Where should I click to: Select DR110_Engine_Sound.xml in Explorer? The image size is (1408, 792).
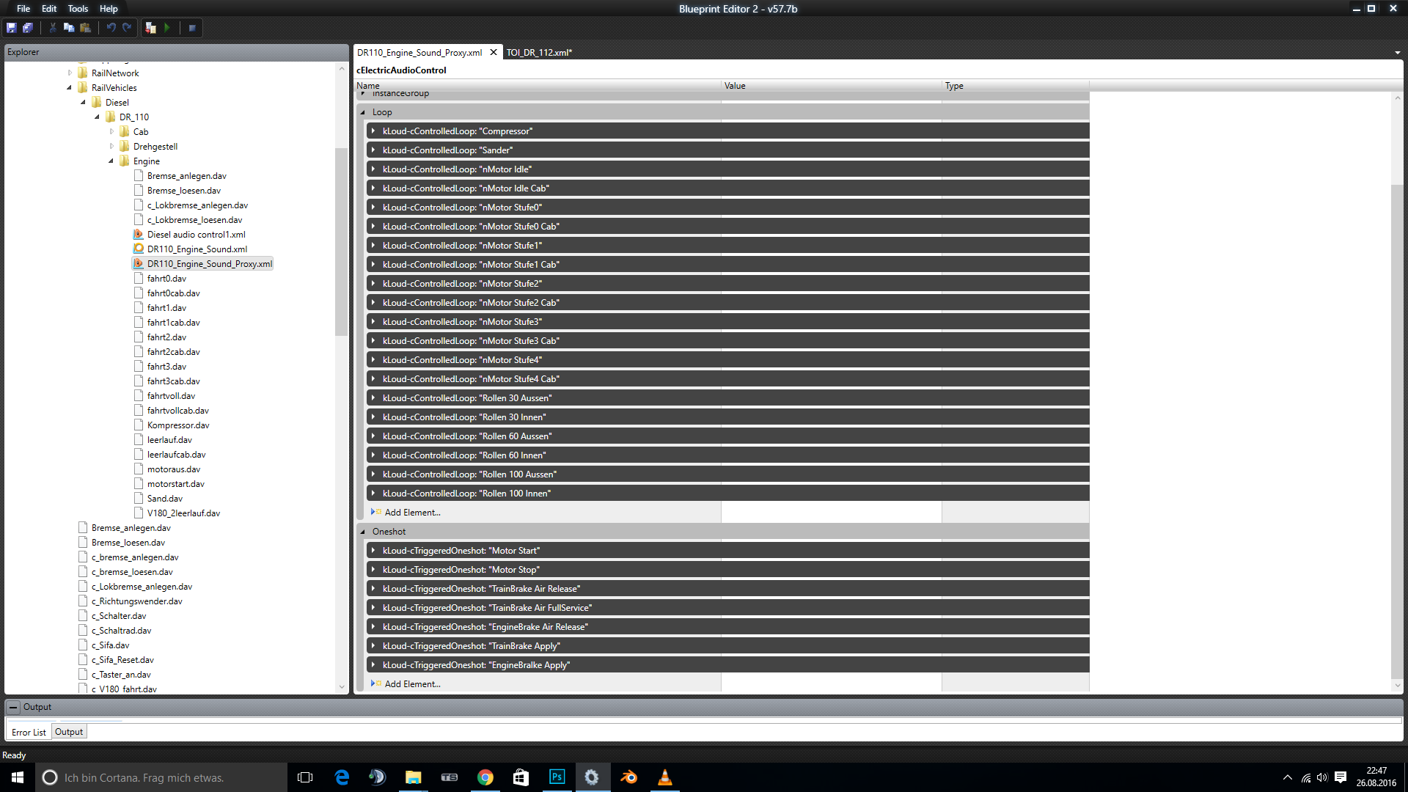(197, 249)
